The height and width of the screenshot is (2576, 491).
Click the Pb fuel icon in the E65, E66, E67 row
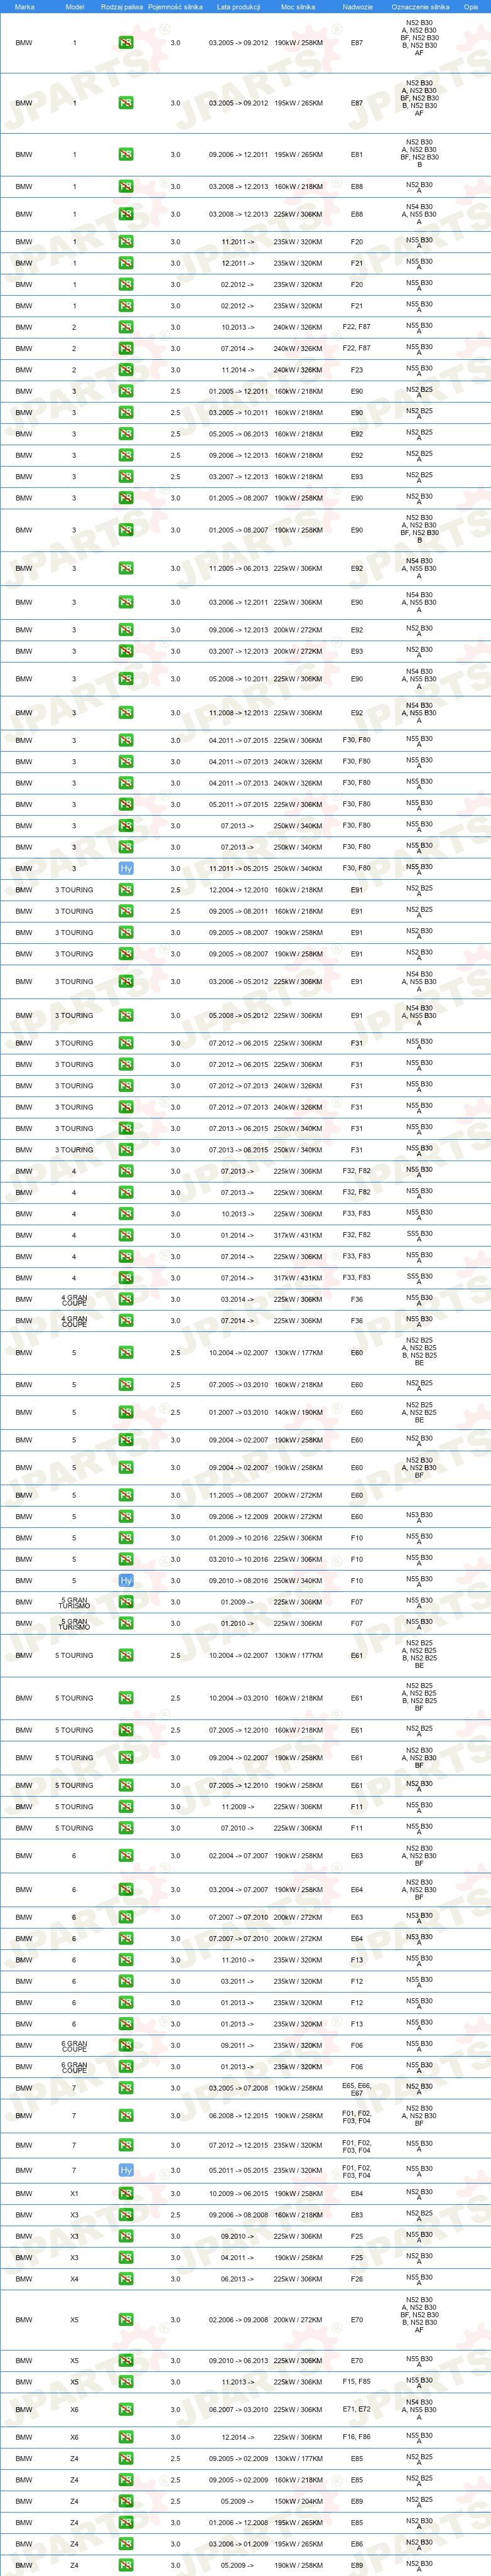[x=126, y=2088]
